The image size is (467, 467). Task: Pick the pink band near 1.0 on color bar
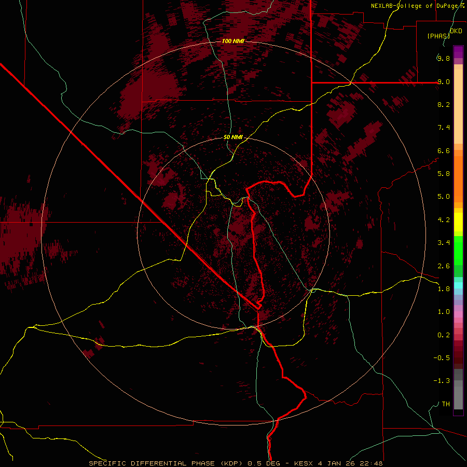point(458,314)
